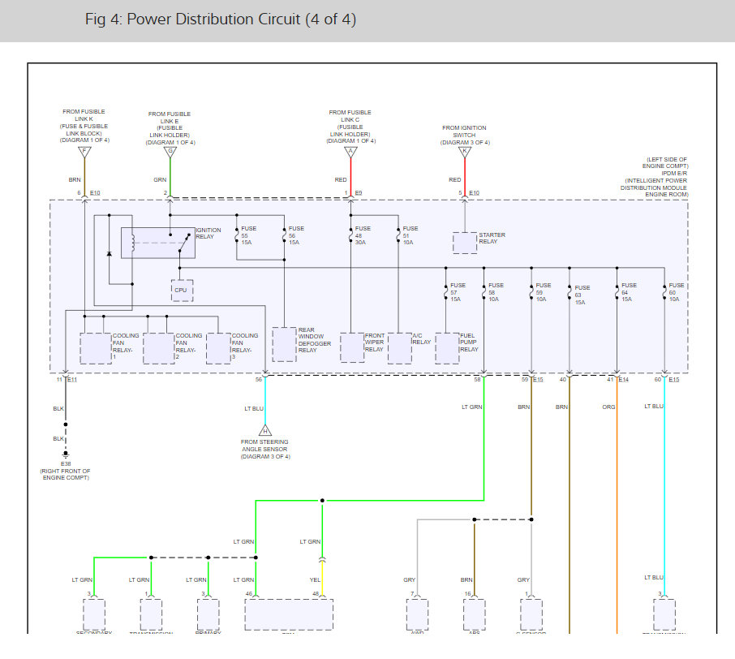
Task: Click the 'FUSE 59 10A' label
Action: [544, 292]
